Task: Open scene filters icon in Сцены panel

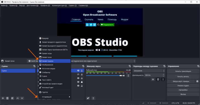Action: (12, 98)
